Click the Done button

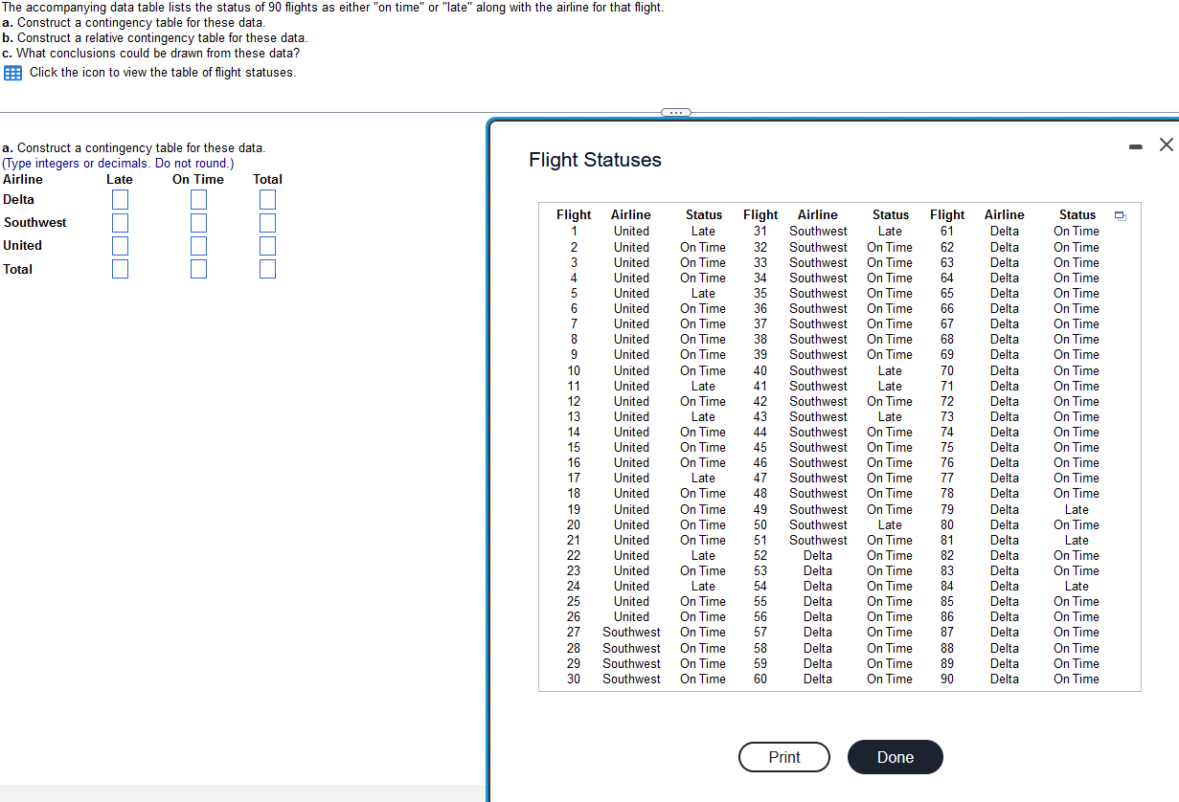pyautogui.click(x=896, y=757)
